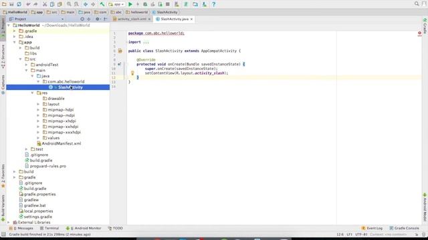The height and width of the screenshot is (240, 428).
Task: Open the Android Monitor tab
Action: (x=84, y=228)
